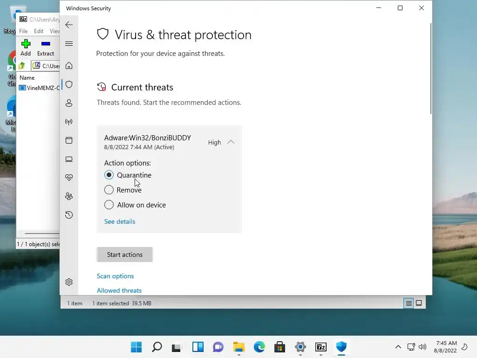
Task: Show hidden tray icons chevron
Action: pyautogui.click(x=398, y=347)
